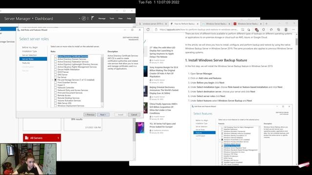This screenshot has height=175, width=312.
Task: Select the Device Health Attestation role text
Action: point(68,70)
